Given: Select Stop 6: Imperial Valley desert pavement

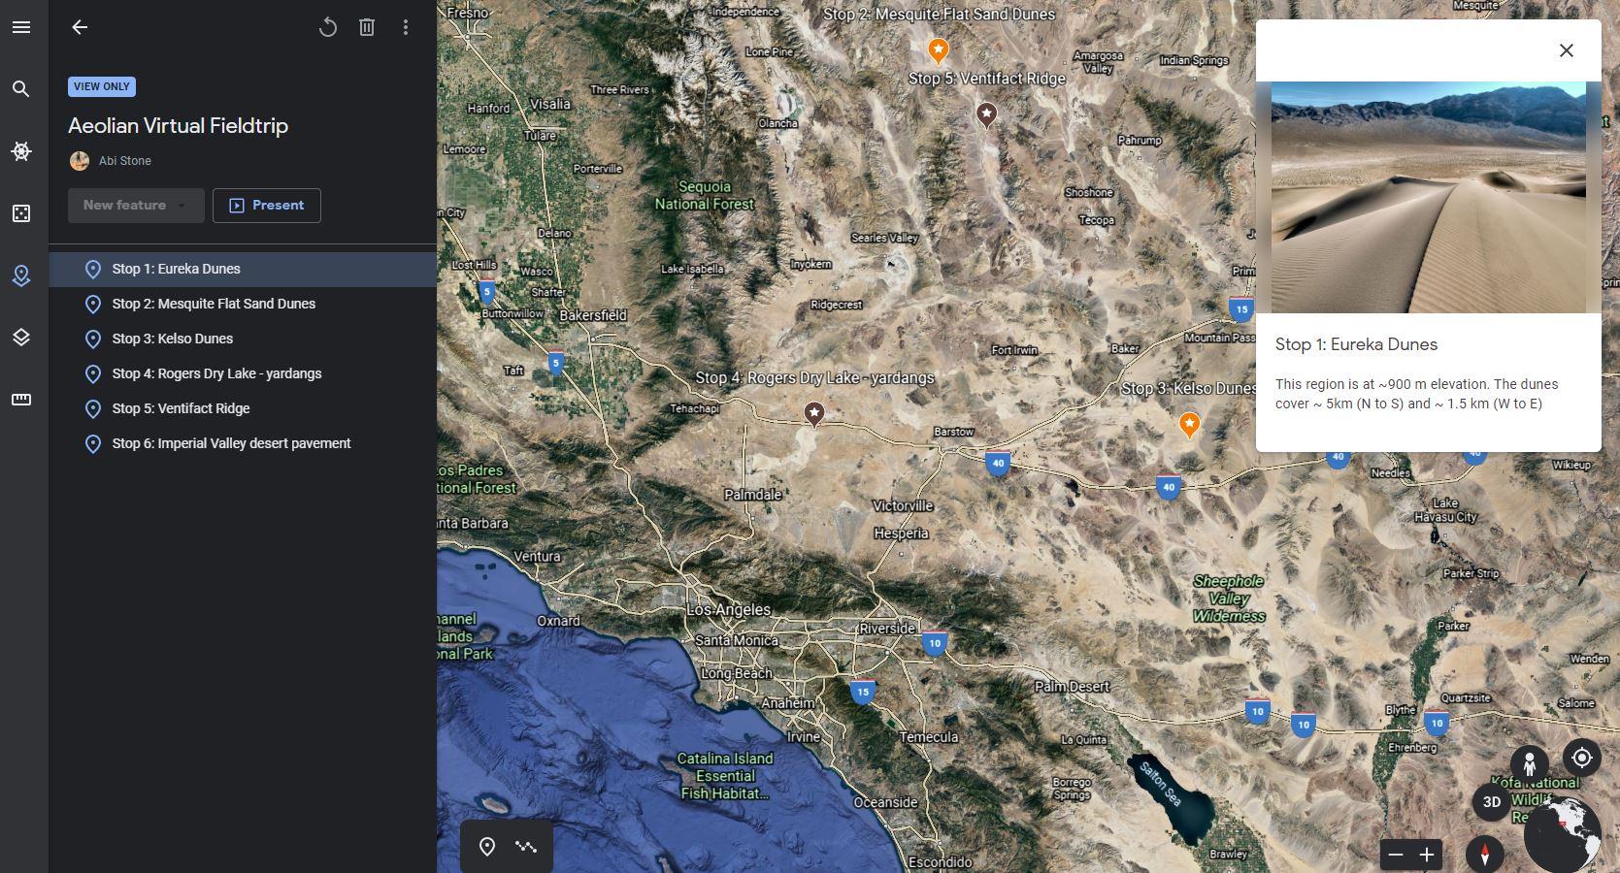Looking at the screenshot, I should [231, 443].
